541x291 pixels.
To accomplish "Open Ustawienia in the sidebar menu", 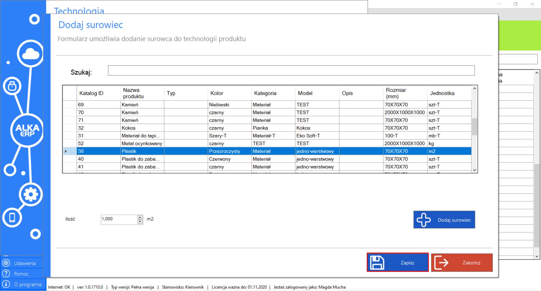I will (x=25, y=263).
